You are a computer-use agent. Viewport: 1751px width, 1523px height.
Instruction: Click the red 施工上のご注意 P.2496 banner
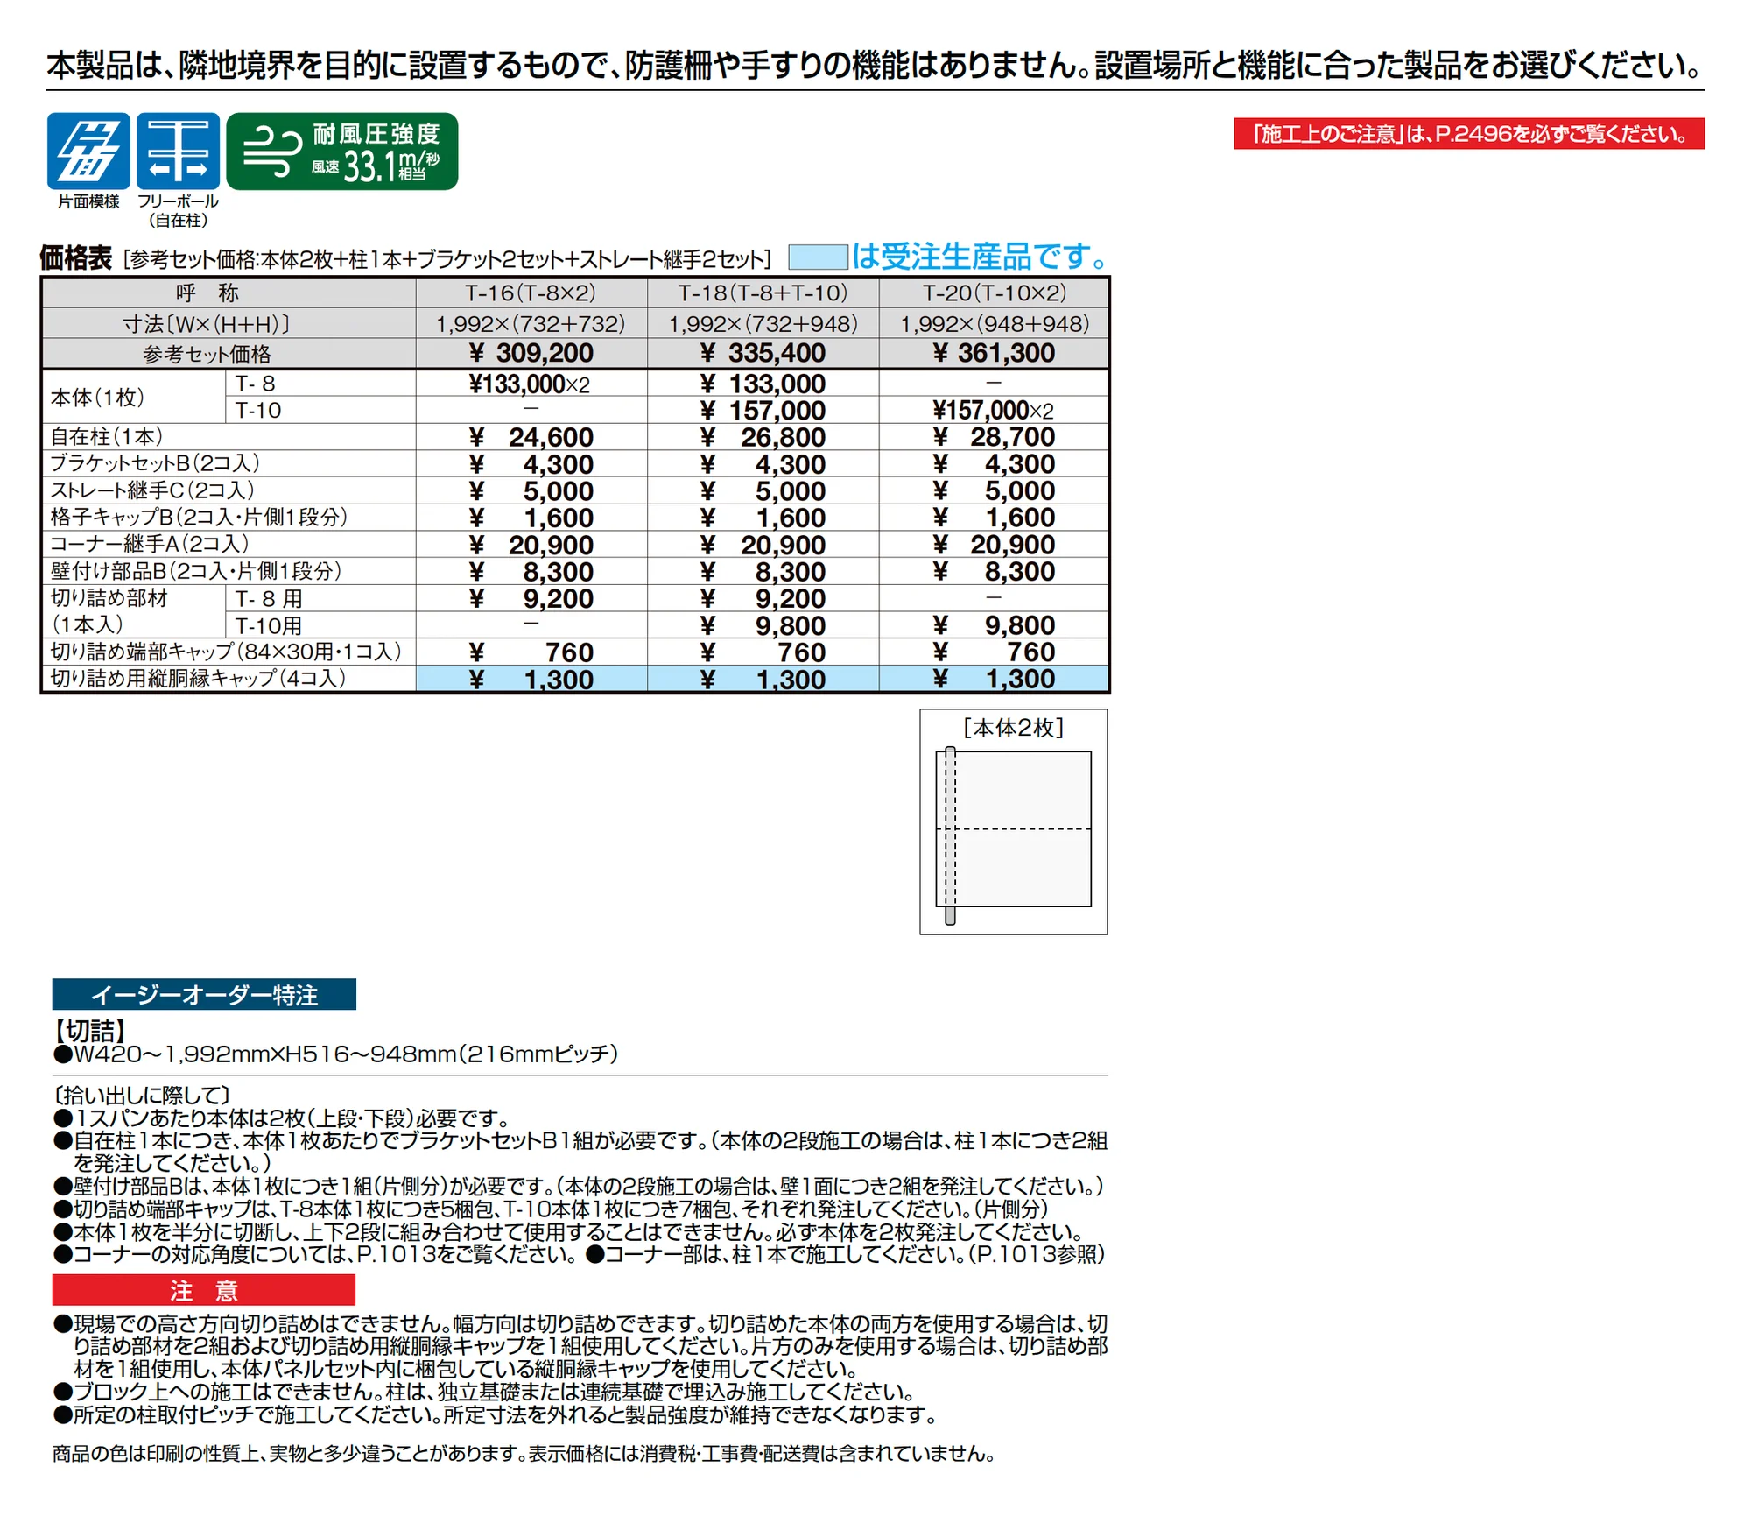point(1468,133)
